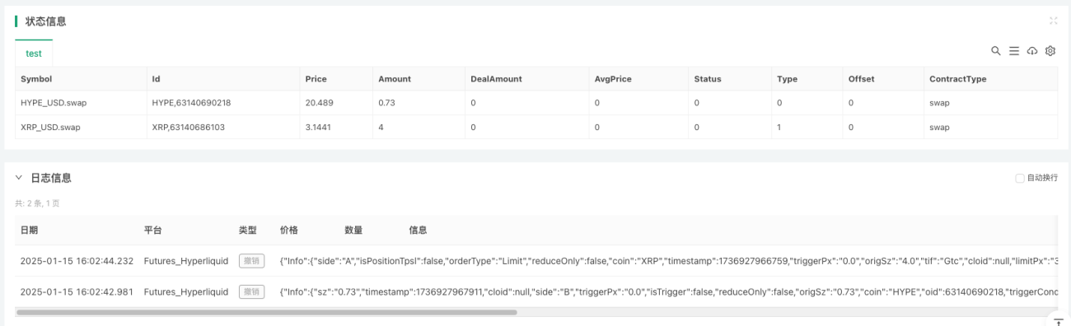The image size is (1071, 326).
Task: Click the fullscreen expand icon in the 状态信息 panel
Action: pyautogui.click(x=1053, y=21)
